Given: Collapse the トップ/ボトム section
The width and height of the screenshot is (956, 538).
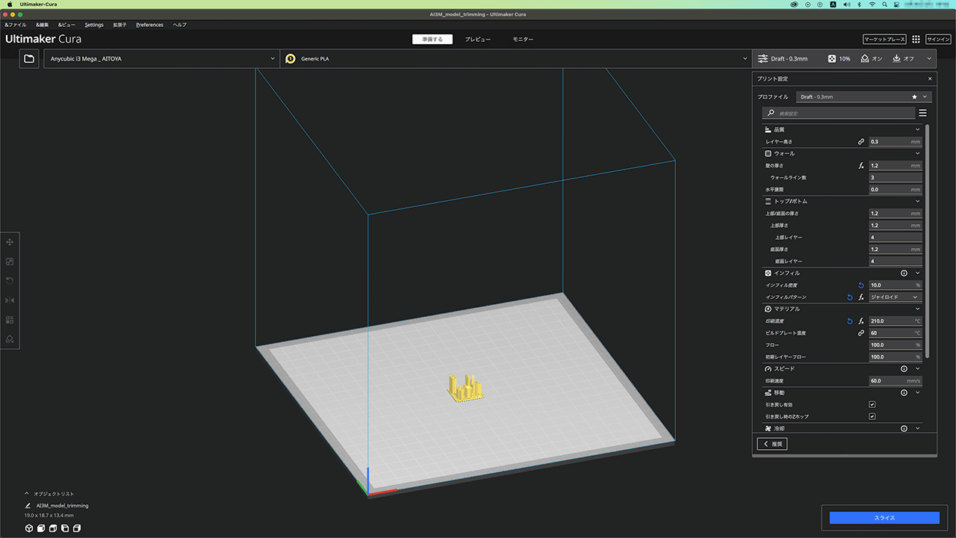Looking at the screenshot, I should pos(918,201).
